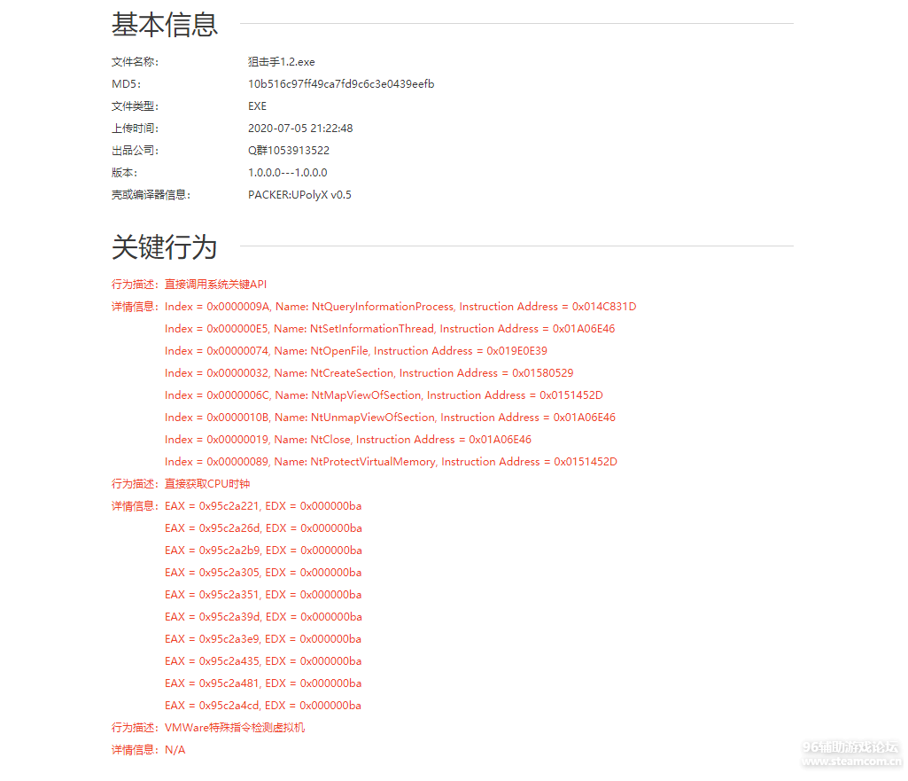This screenshot has width=908, height=781.
Task: Click the NtProtectVirtualMemory entry line
Action: point(391,462)
